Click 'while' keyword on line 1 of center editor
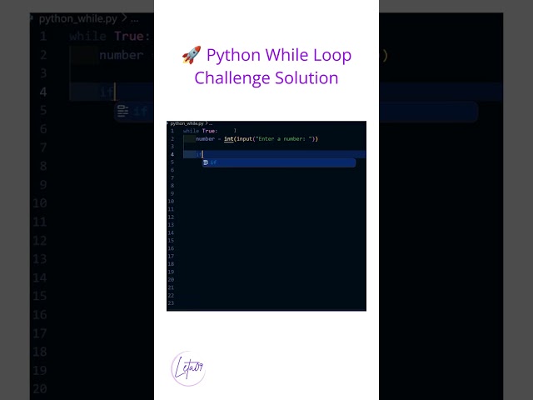533x400 pixels. click(191, 131)
